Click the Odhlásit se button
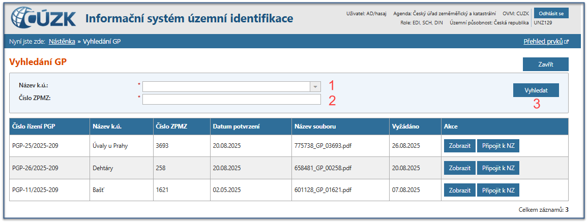588x223 pixels. click(x=551, y=14)
